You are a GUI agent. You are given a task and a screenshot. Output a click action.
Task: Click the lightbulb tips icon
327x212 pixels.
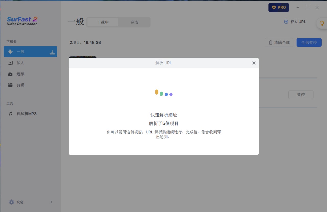[322, 23]
